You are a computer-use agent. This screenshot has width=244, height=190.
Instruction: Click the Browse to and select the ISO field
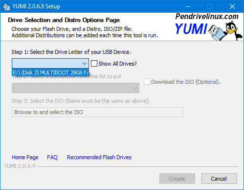(97, 112)
